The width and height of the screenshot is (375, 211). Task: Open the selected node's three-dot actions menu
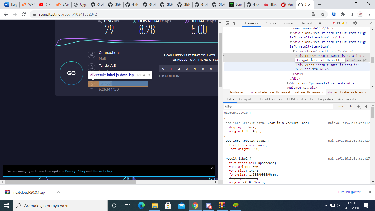tap(225, 55)
